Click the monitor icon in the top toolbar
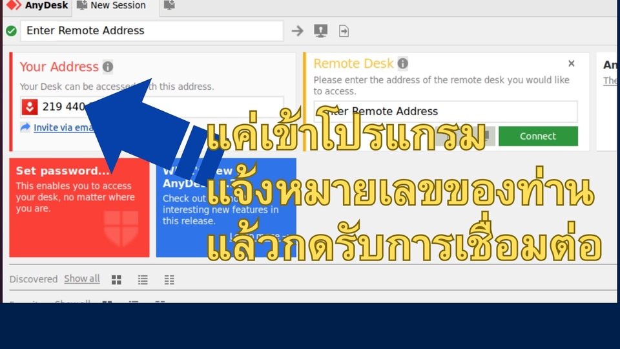The image size is (620, 349). pyautogui.click(x=320, y=30)
